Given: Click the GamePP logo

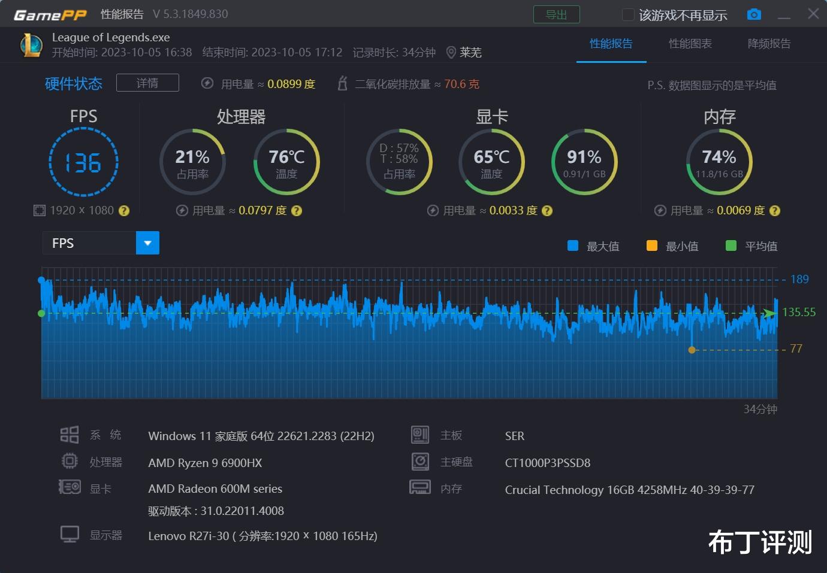Looking at the screenshot, I should [x=50, y=15].
